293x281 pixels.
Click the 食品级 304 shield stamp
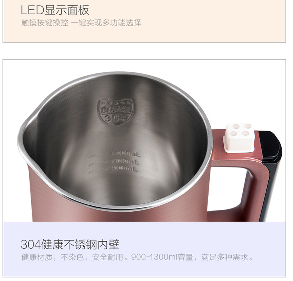[116, 112]
